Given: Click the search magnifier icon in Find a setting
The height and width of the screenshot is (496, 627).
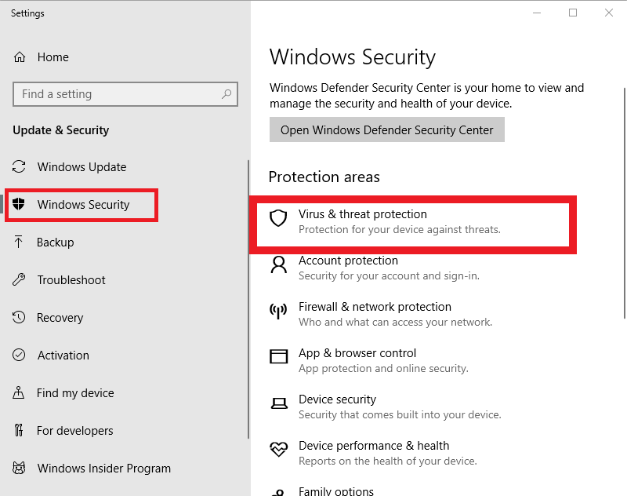Looking at the screenshot, I should 227,94.
